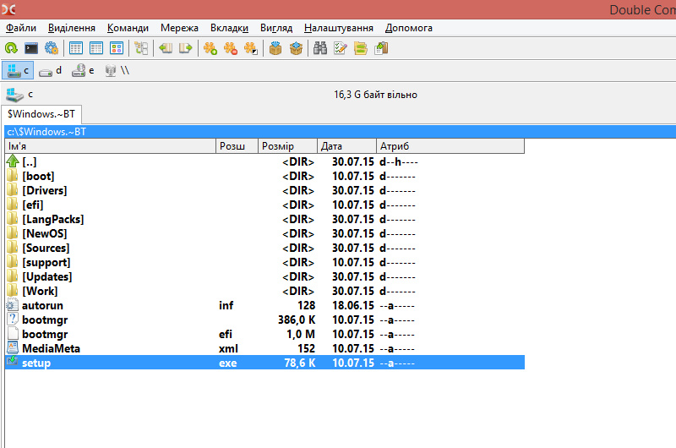Open the Мережа menu
This screenshot has height=448, width=676.
tap(179, 28)
